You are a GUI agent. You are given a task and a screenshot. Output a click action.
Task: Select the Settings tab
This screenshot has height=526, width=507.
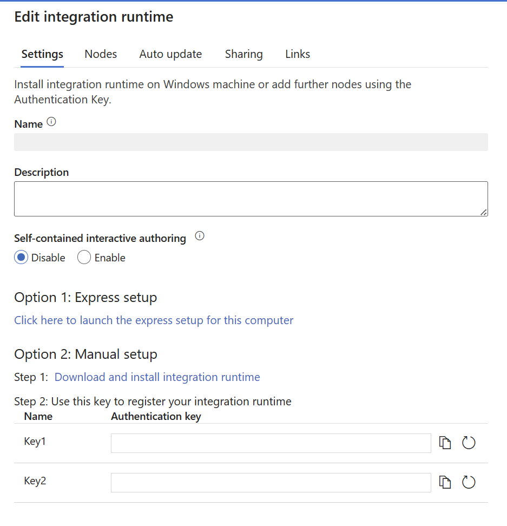coord(42,54)
